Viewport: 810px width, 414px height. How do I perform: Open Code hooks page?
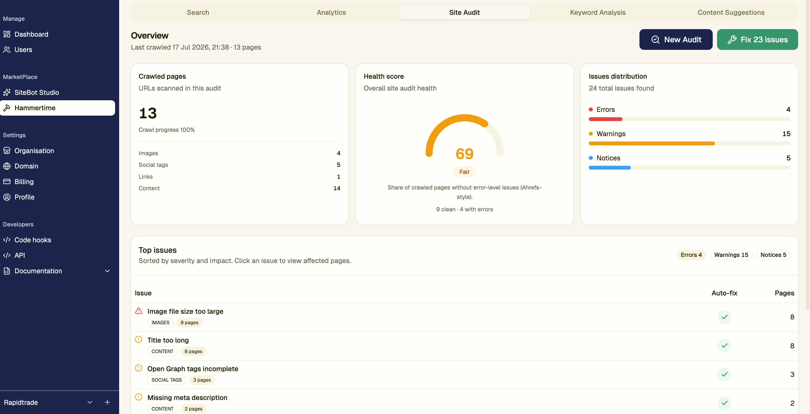(x=58, y=240)
